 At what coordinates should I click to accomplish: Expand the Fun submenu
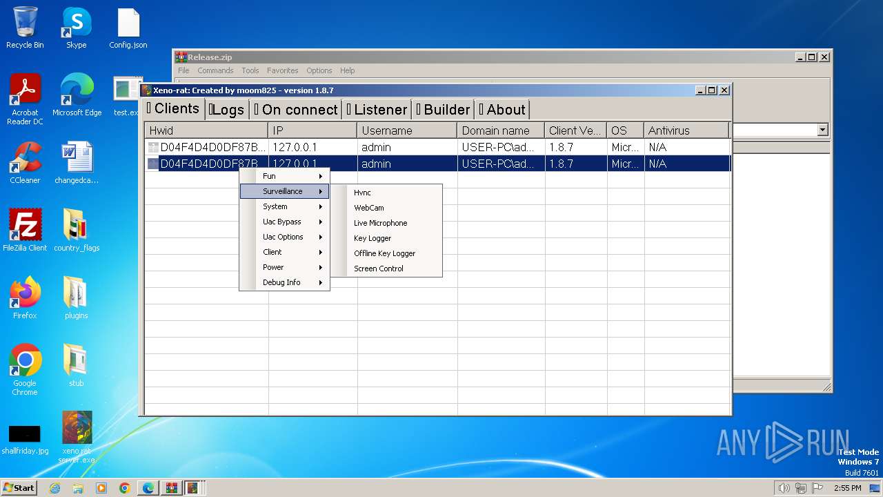pyautogui.click(x=284, y=176)
